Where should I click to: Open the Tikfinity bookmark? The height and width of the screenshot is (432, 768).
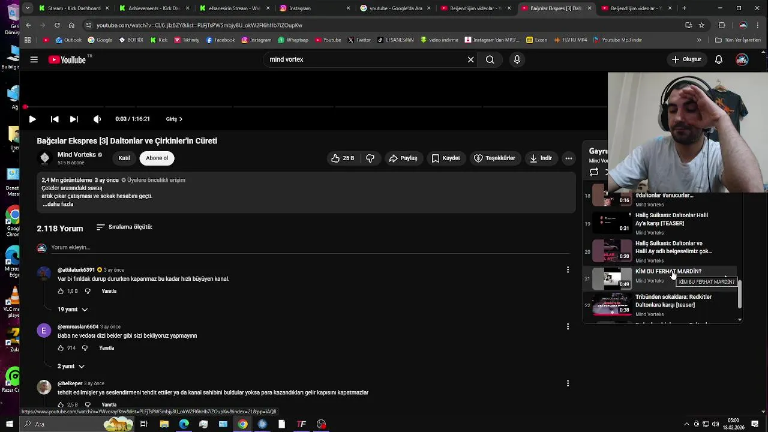[x=187, y=40]
